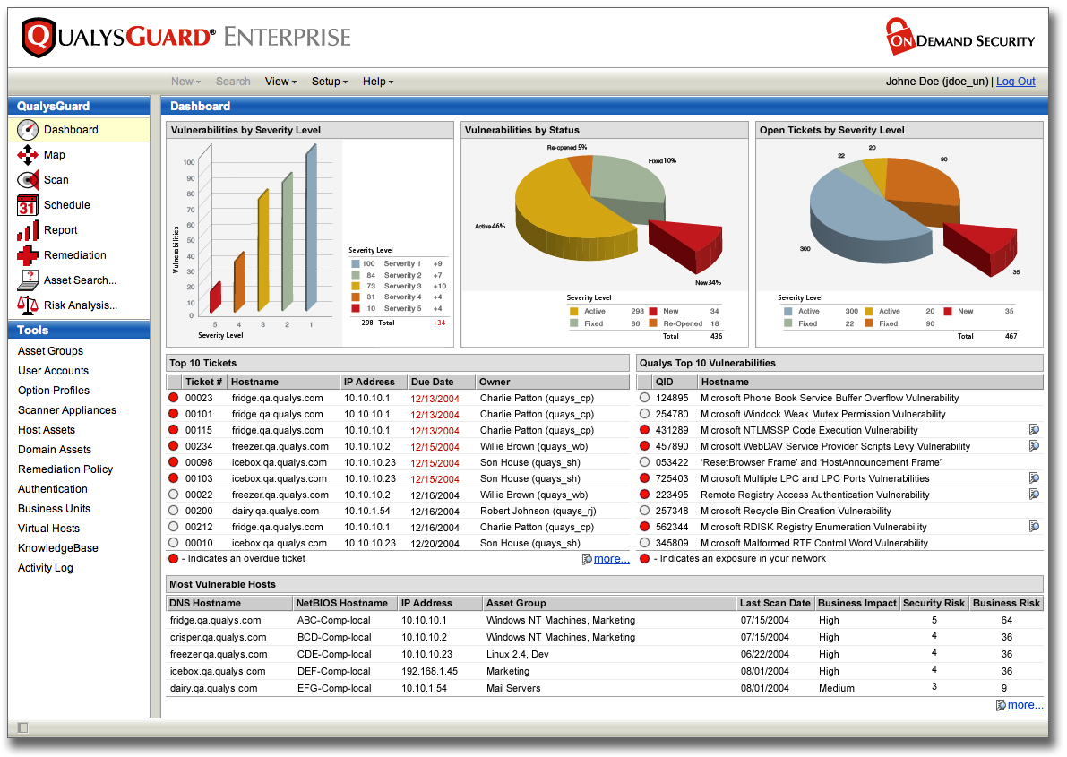Screen dimensions: 1067x757
Task: Open the Dashboard icon in sidebar
Action: [28, 130]
